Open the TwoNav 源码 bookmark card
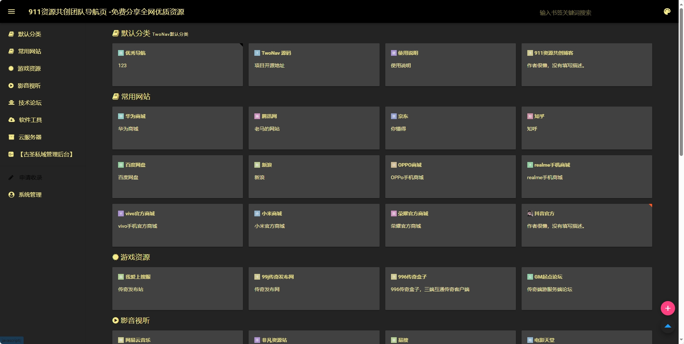Screen dimensions: 684x344 coord(314,65)
